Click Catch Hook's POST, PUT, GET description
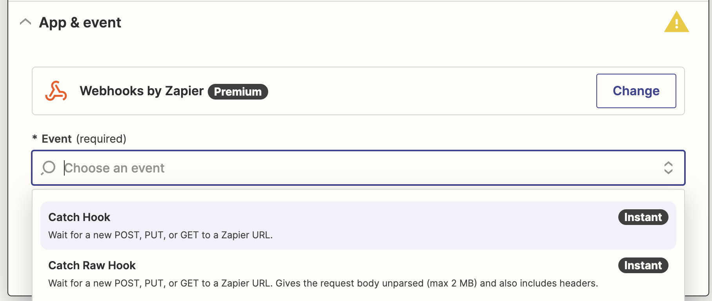Viewport: 712px width, 301px height. (160, 235)
